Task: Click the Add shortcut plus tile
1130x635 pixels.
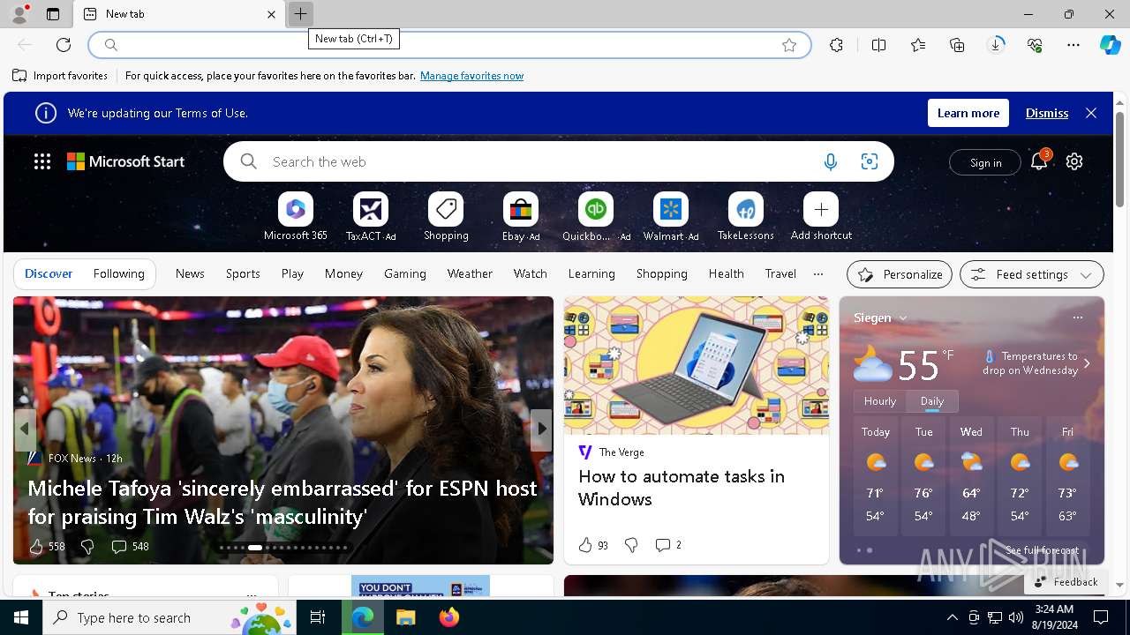Action: tap(821, 217)
